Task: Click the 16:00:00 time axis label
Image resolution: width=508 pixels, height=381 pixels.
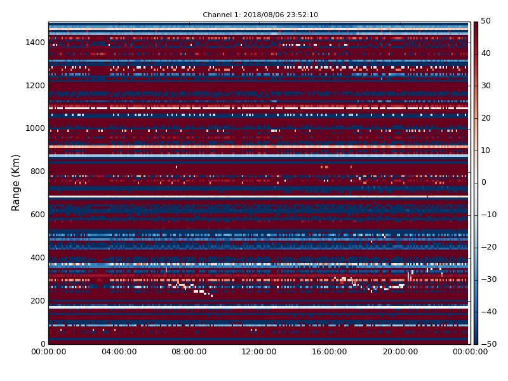Action: (330, 352)
